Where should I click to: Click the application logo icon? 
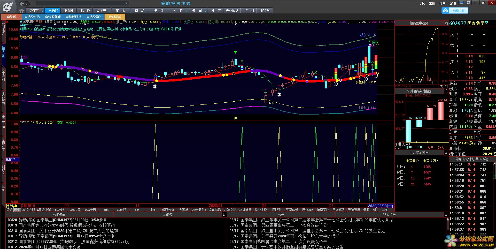(8, 7)
